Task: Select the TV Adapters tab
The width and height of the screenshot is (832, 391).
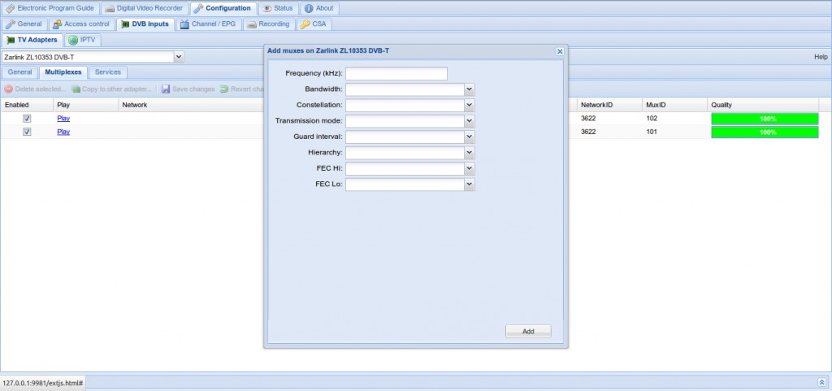Action: pyautogui.click(x=32, y=40)
